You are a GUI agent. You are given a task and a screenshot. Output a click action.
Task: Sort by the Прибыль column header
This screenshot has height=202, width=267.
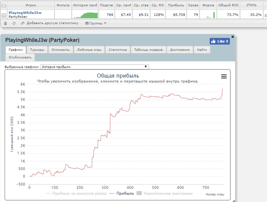tap(176, 5)
